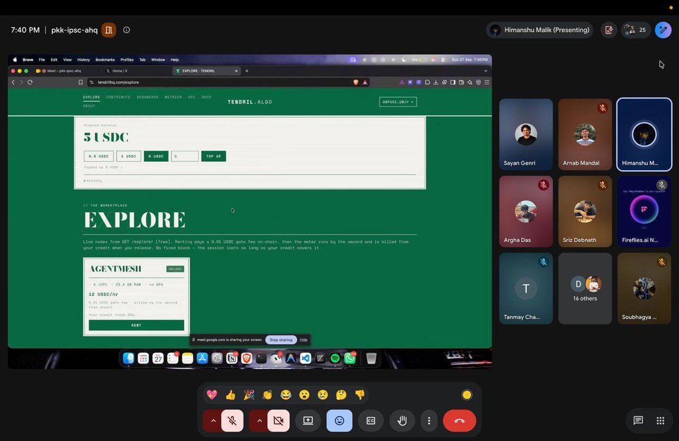
Task: Click Stop sharing button
Action: point(281,340)
